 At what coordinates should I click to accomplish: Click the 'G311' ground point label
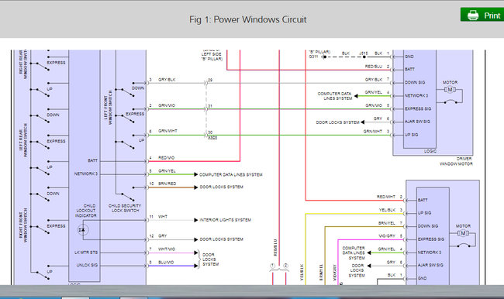[x=313, y=57]
